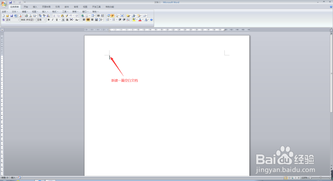Click the blue Help question icon in toolbar
333x181 pixels.
[x=151, y=20]
